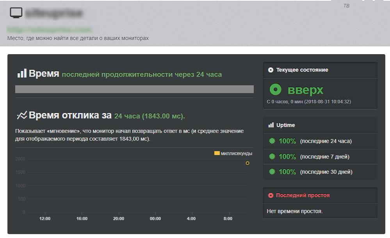Open the blurred green monitor URL link

tap(49, 29)
